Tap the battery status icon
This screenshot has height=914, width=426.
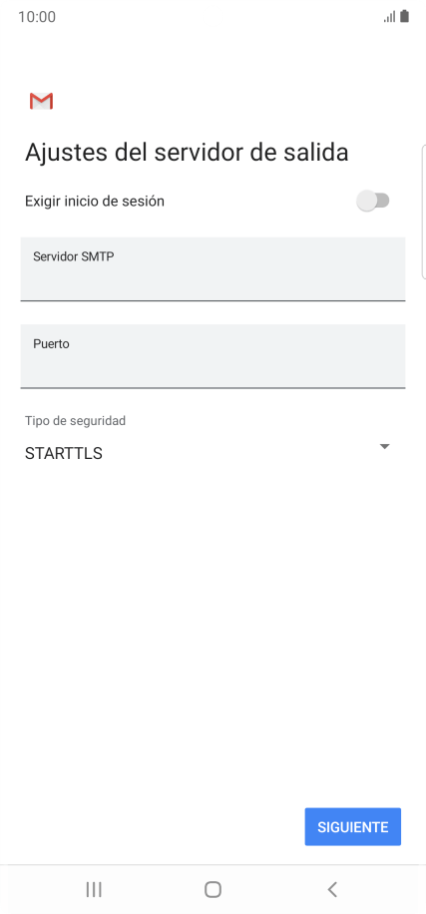tap(404, 16)
